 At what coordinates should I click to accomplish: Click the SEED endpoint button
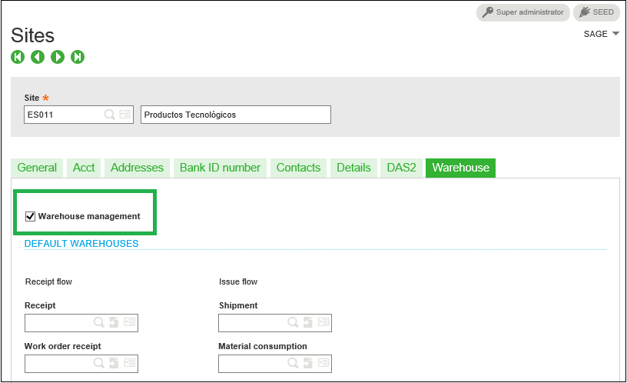[596, 12]
